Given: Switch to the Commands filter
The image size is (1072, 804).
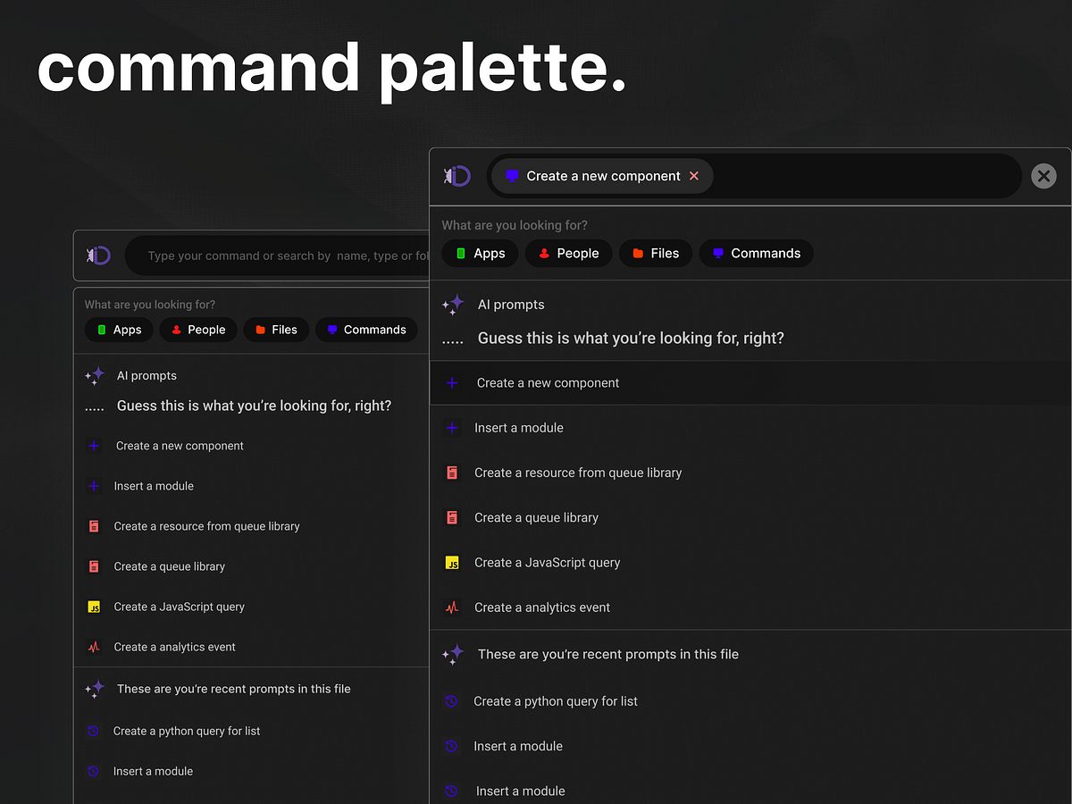Looking at the screenshot, I should [x=756, y=253].
